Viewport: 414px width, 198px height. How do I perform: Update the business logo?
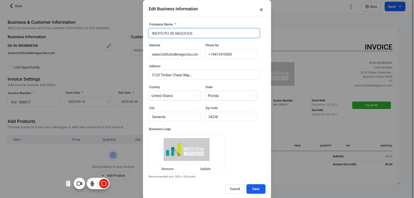[205, 169]
